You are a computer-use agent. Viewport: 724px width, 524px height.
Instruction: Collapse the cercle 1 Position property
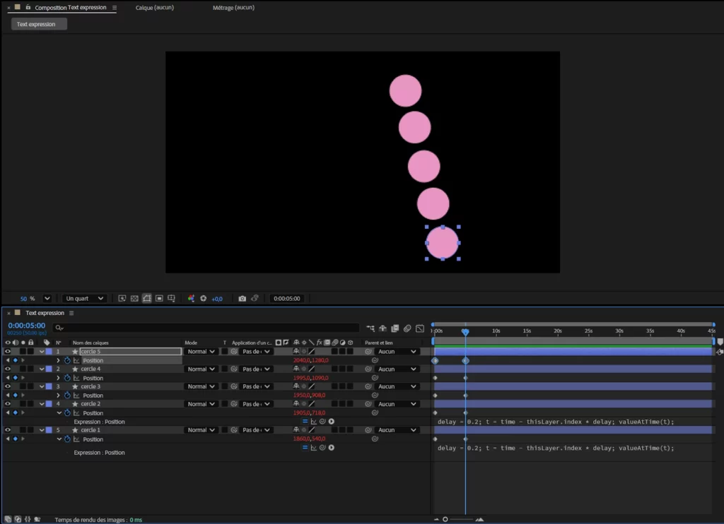(x=59, y=439)
